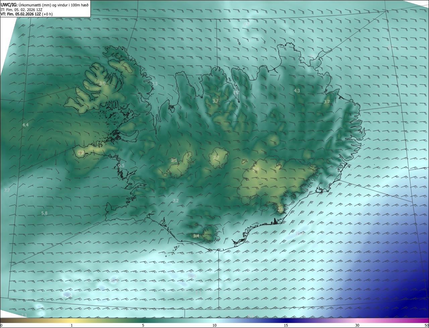Click the 30 tick label on the color scale
The width and height of the screenshot is (429, 328).
[357, 325]
